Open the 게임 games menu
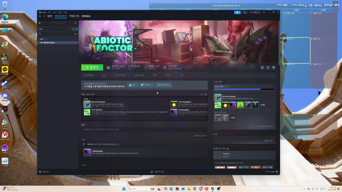The height and width of the screenshot is (192, 342). (60, 12)
